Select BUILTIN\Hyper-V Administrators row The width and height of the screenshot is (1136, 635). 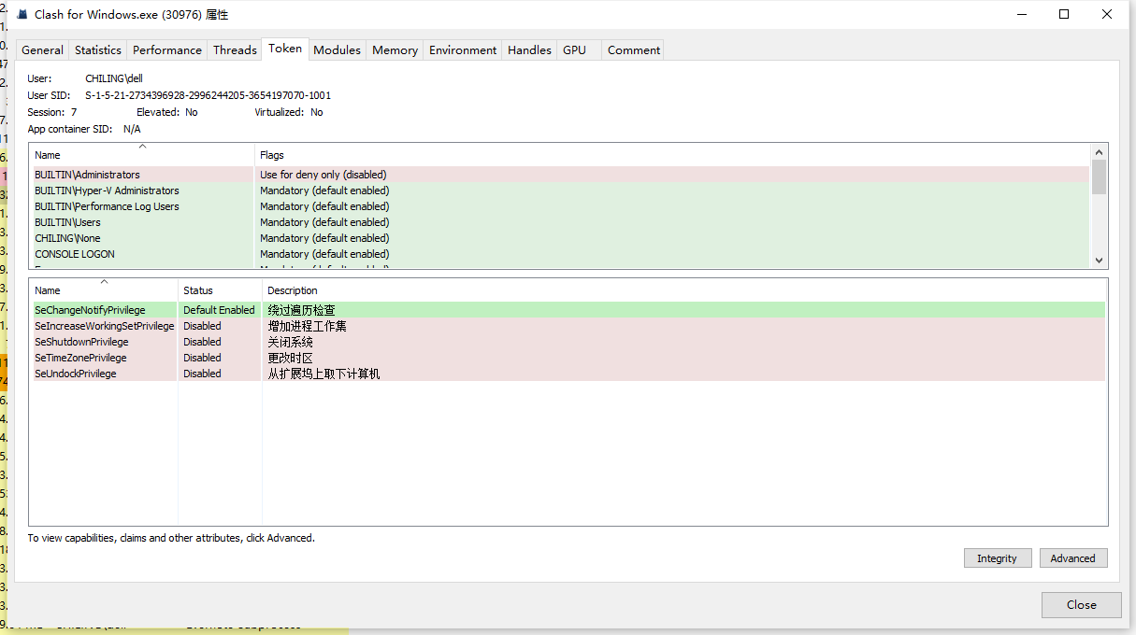click(560, 190)
